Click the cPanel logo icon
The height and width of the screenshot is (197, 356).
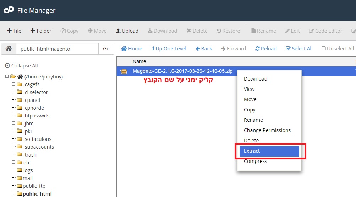9,10
